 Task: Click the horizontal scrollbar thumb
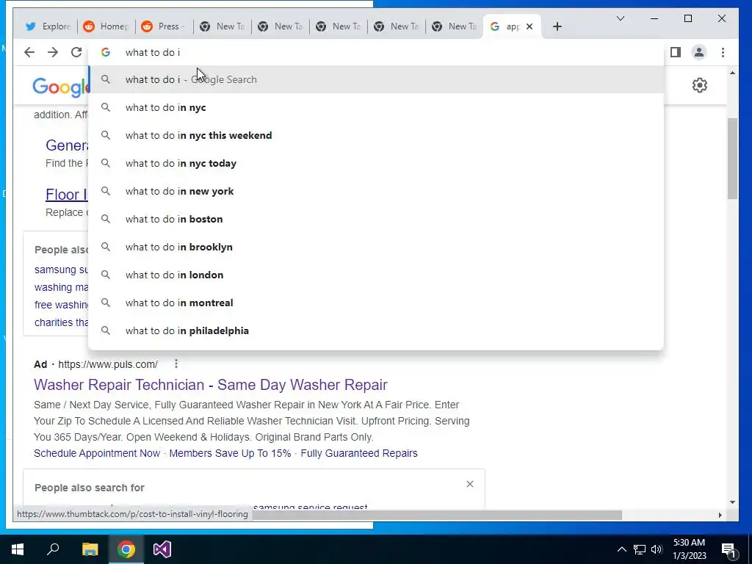(437, 515)
